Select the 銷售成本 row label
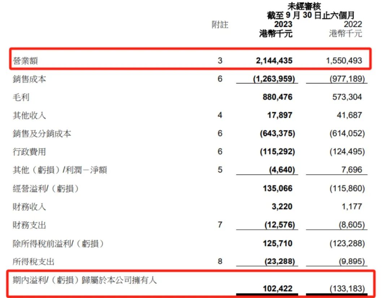 coord(30,79)
